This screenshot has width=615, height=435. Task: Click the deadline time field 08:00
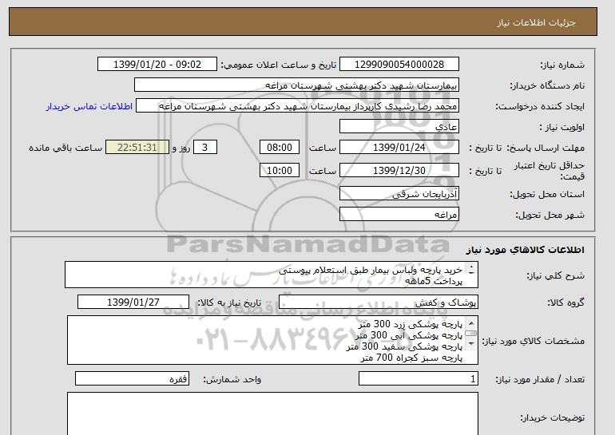coord(280,148)
